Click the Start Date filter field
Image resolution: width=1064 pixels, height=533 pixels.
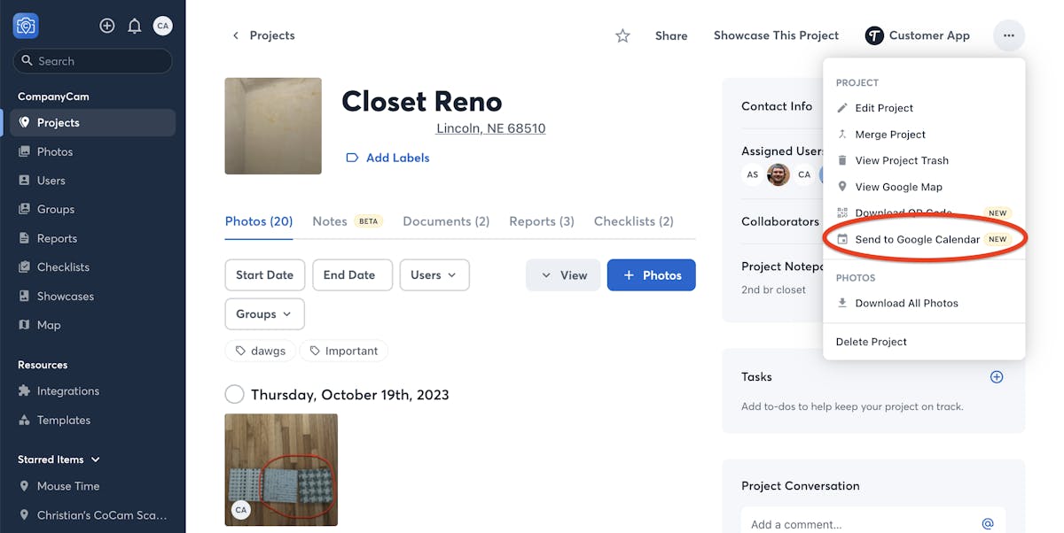tap(264, 275)
